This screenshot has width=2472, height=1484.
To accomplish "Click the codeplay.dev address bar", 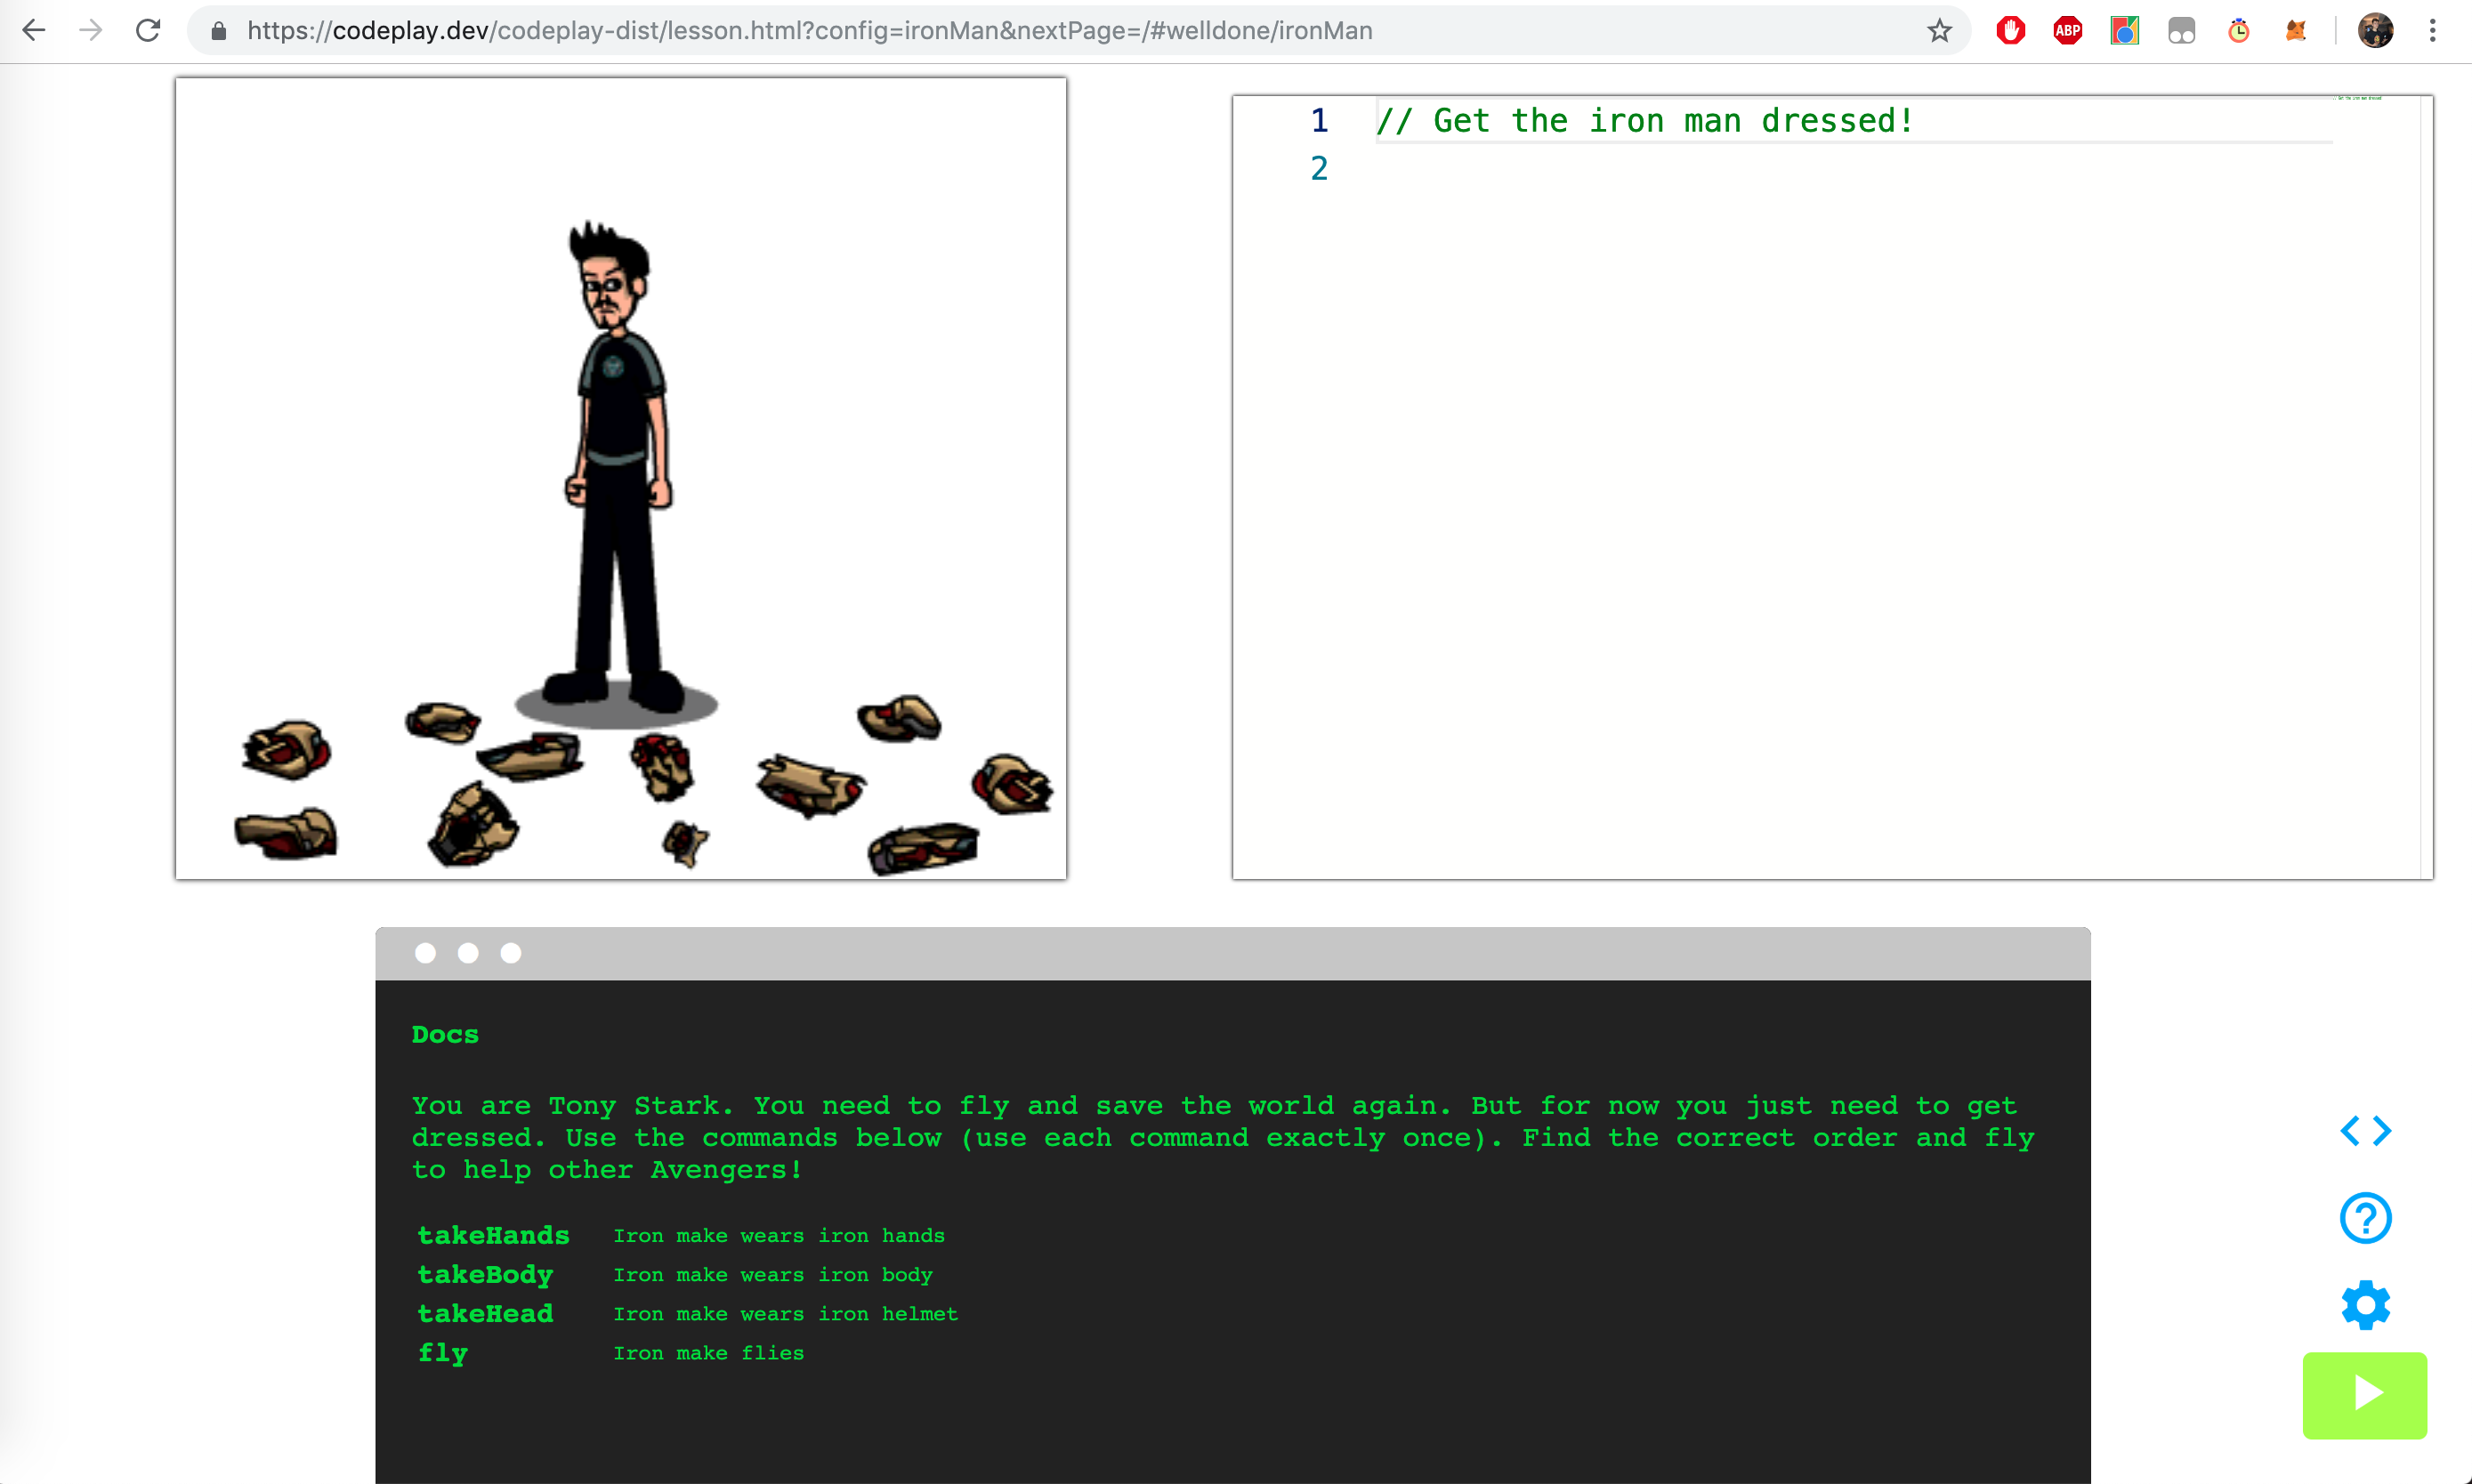I will click(1000, 31).
